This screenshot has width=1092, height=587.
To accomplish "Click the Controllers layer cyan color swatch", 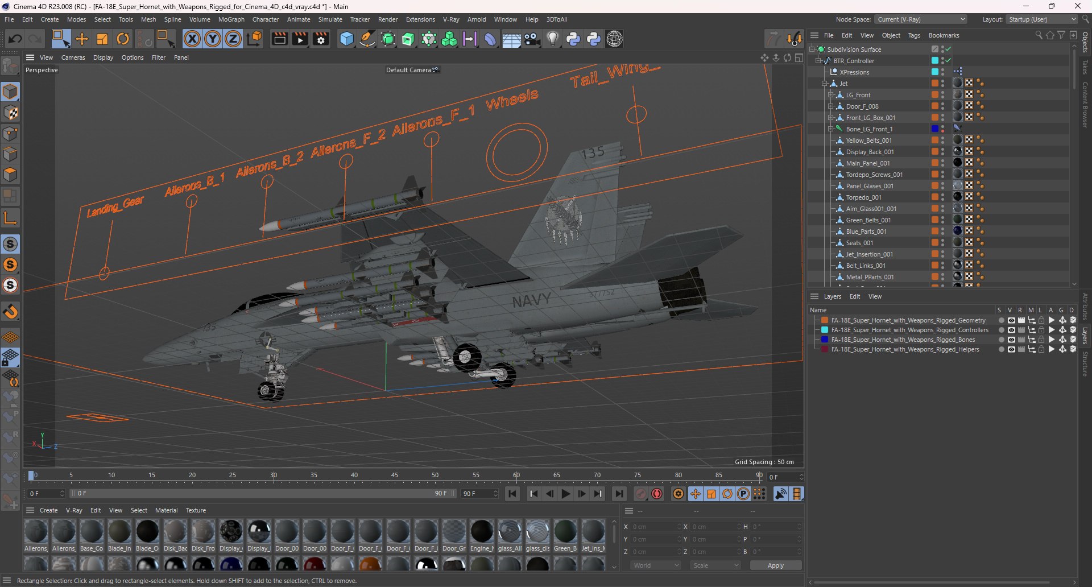I will pos(824,330).
